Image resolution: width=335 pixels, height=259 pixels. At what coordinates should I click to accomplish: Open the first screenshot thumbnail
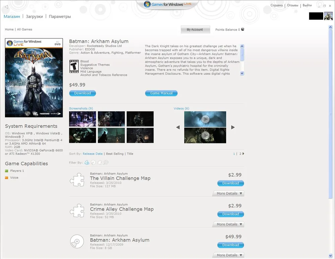point(82,119)
